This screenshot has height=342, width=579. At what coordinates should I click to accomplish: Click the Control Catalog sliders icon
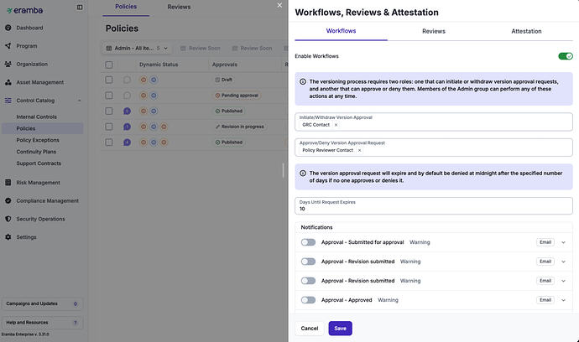click(x=8, y=101)
